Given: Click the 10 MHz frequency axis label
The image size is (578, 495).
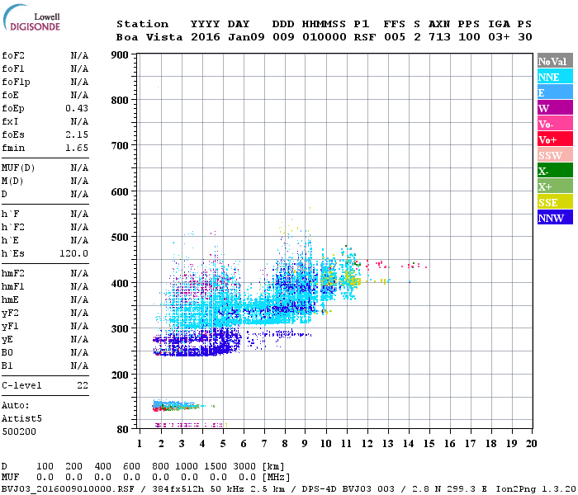Looking at the screenshot, I should tap(326, 444).
